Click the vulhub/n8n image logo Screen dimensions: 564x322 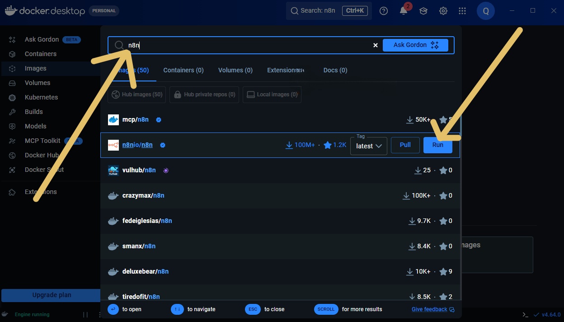pyautogui.click(x=113, y=170)
